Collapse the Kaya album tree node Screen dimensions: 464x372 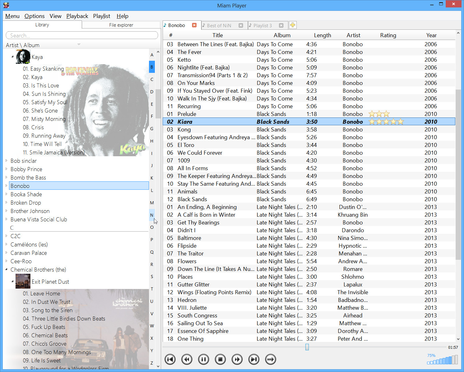click(x=12, y=57)
